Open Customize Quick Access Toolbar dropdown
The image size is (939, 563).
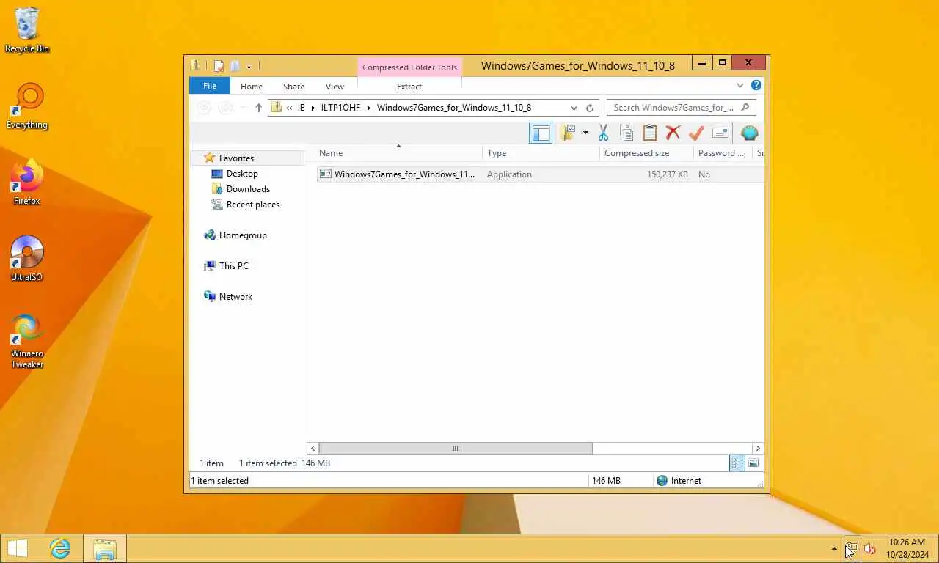pos(249,66)
